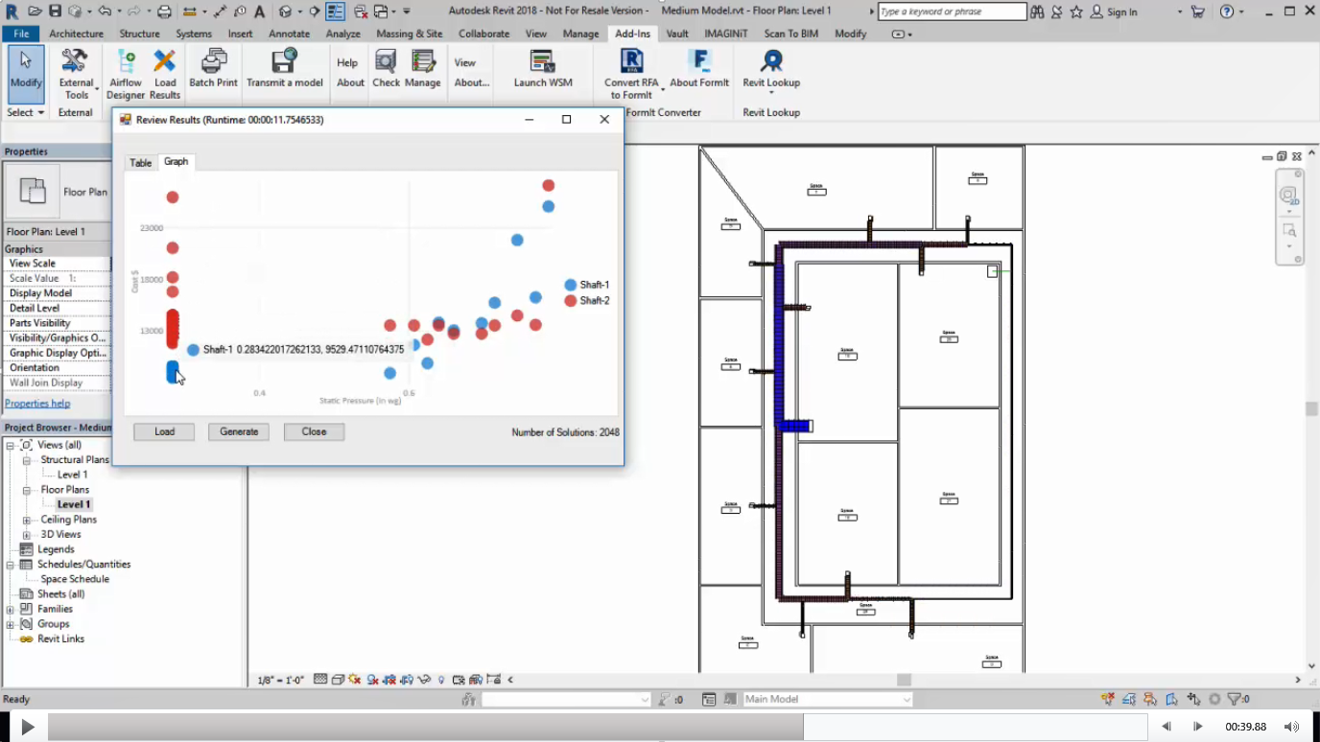Open the Architecture tab

click(x=76, y=34)
